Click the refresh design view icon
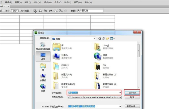 (x=65, y=11)
